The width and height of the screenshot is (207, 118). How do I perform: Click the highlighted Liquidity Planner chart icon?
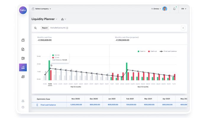point(23,68)
